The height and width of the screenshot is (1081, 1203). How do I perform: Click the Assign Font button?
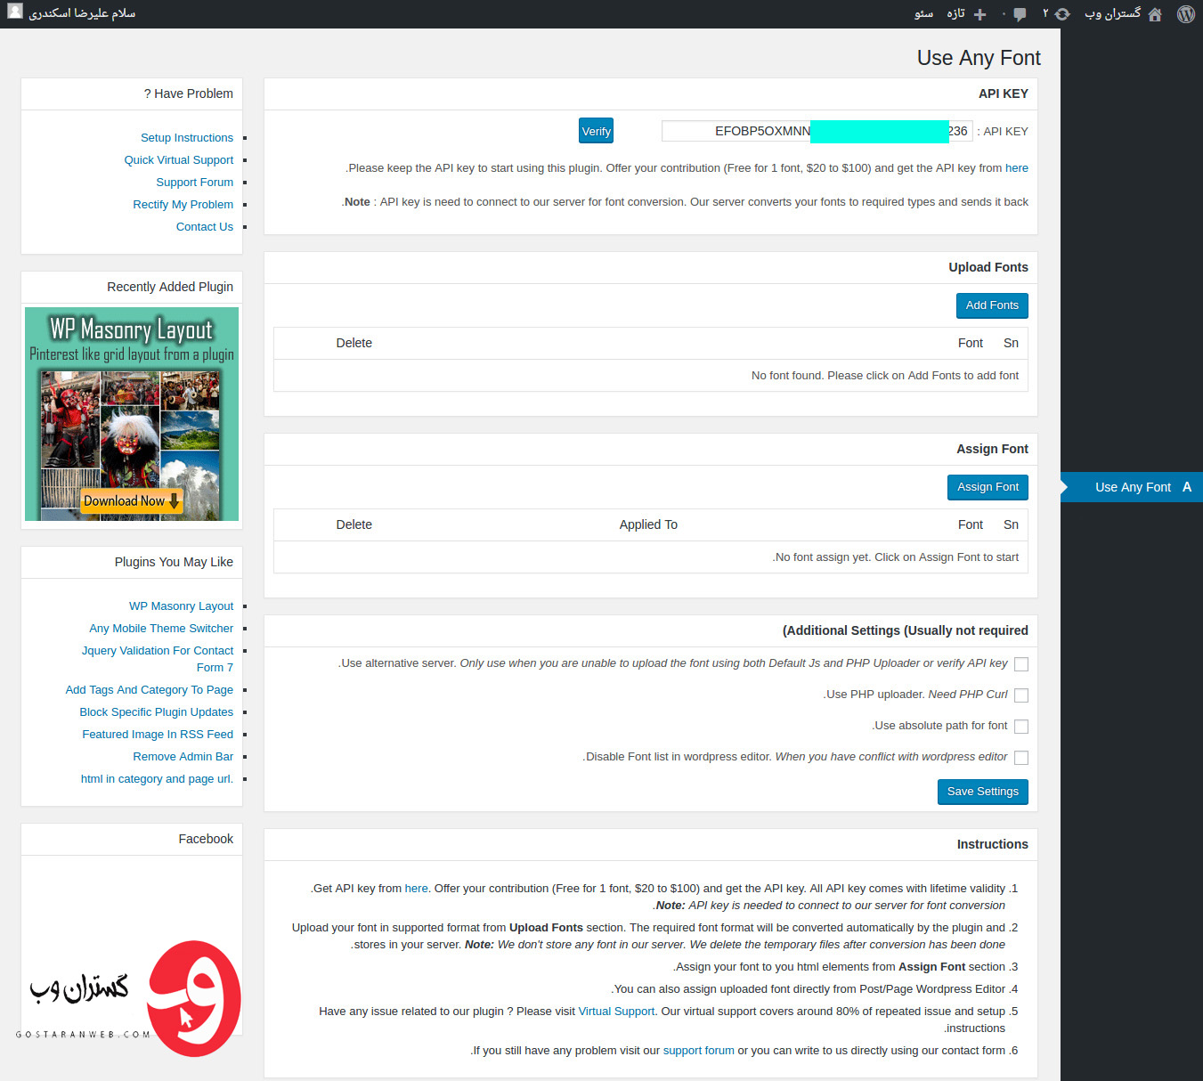click(x=988, y=487)
